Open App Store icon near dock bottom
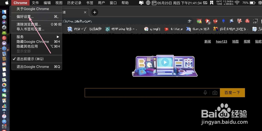This screenshot has height=131, width=262. (4, 122)
